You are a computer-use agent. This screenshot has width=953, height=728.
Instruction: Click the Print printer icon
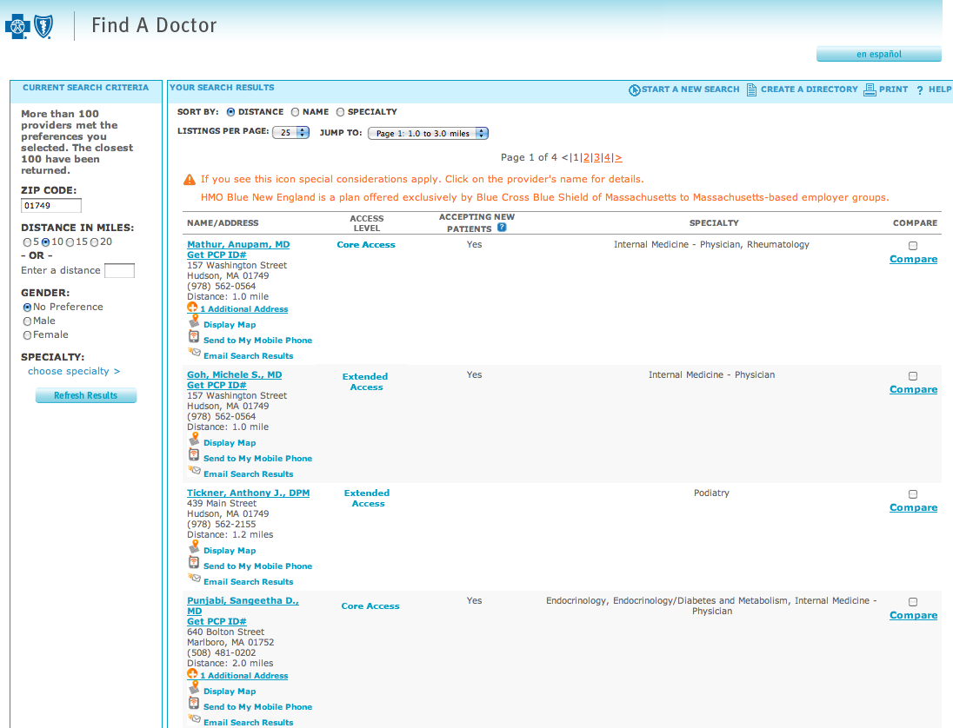point(870,89)
